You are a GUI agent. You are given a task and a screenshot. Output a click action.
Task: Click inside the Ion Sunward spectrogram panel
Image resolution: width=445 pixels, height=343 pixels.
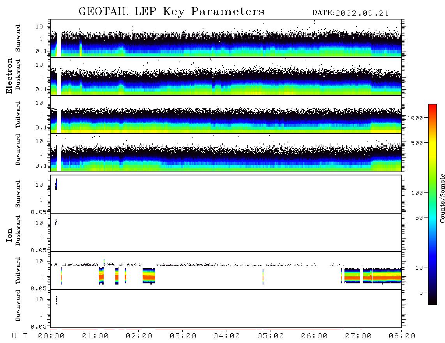click(x=226, y=194)
